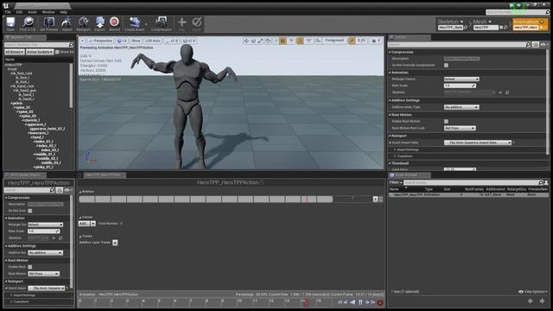
Task: Click the Record toolbar icon
Action: coord(114,23)
